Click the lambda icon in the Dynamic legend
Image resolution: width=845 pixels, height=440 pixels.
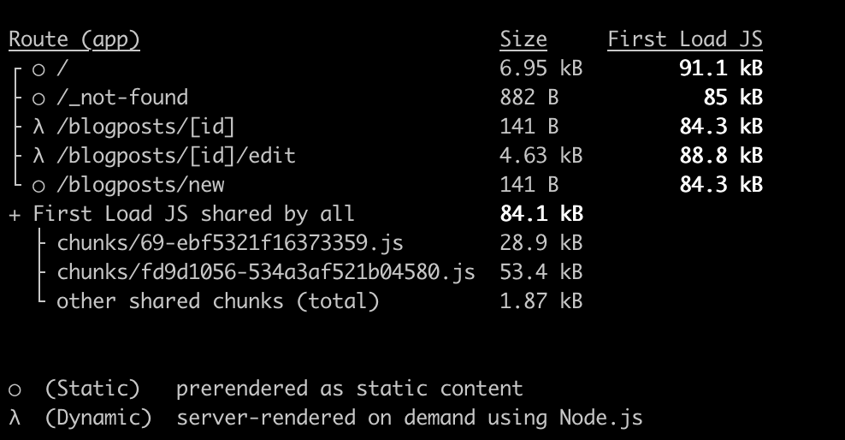pyautogui.click(x=15, y=418)
